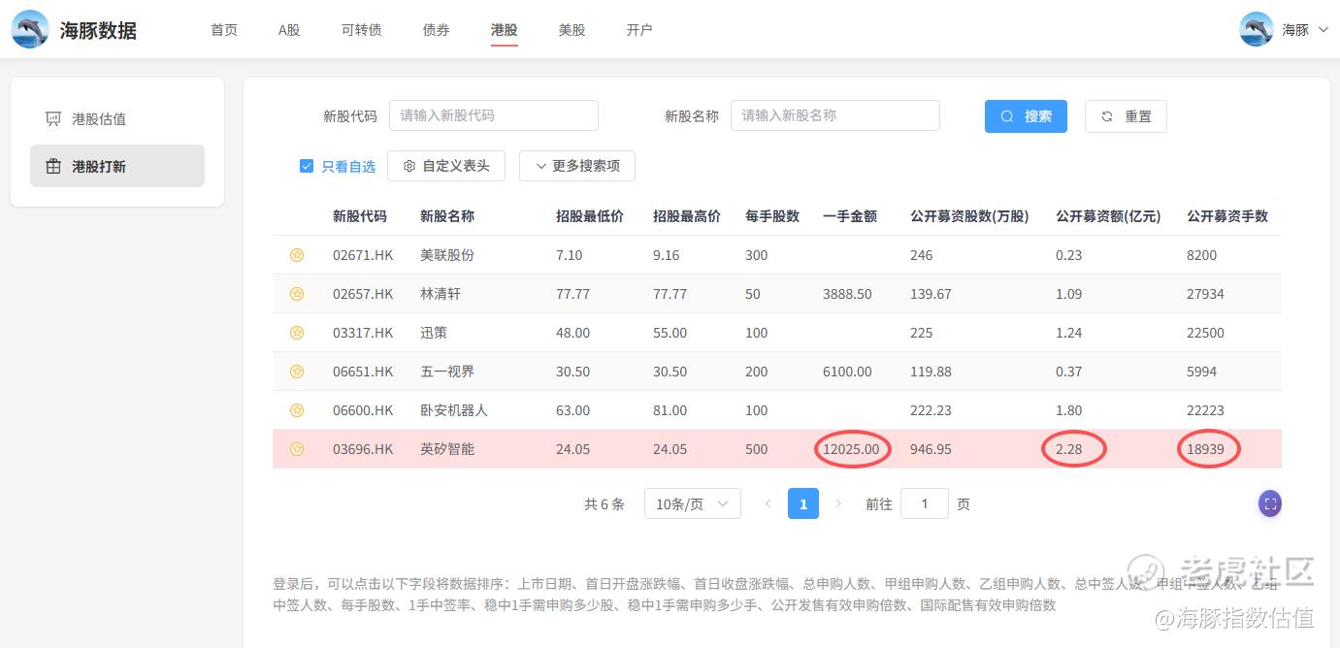Switch to 可转债 tab

click(362, 30)
